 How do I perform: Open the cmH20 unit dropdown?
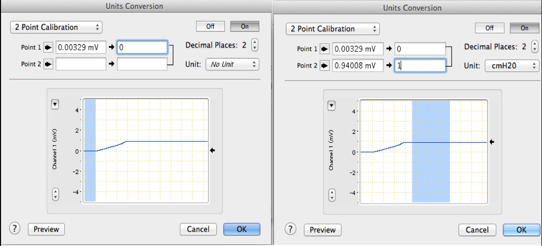tap(512, 66)
